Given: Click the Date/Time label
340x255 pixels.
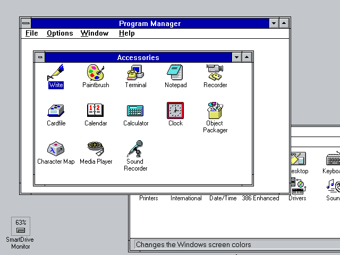Looking at the screenshot, I should point(223,198).
